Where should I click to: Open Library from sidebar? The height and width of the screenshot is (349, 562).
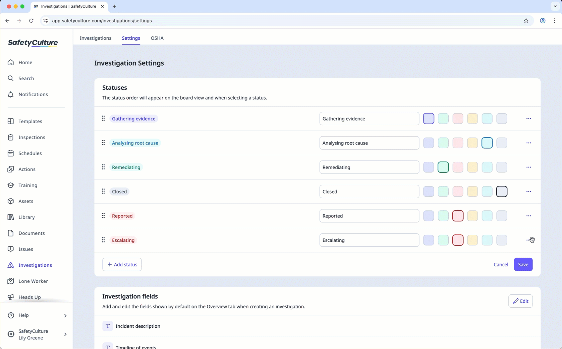point(21,217)
